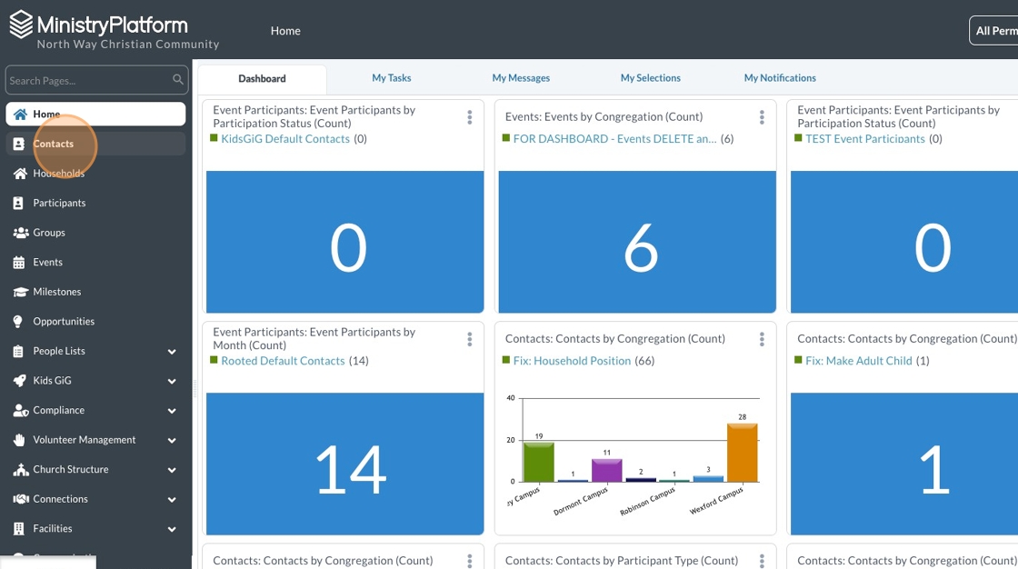Click the Search Pages input field
This screenshot has width=1018, height=569.
point(96,81)
